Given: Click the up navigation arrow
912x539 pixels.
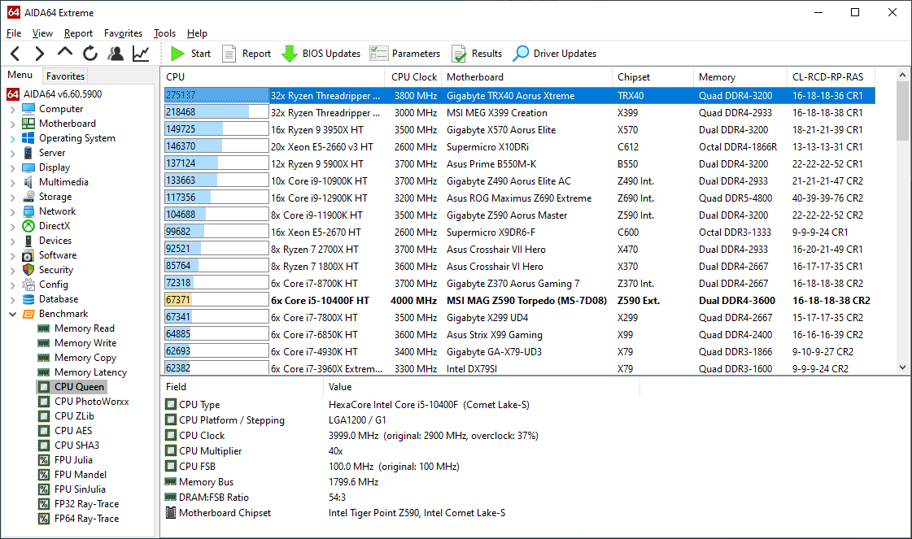Looking at the screenshot, I should [65, 54].
